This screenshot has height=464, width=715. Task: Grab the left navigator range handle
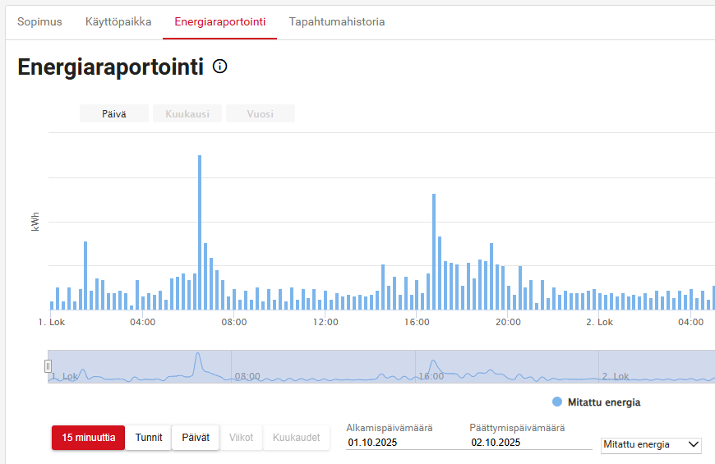pos(48,366)
